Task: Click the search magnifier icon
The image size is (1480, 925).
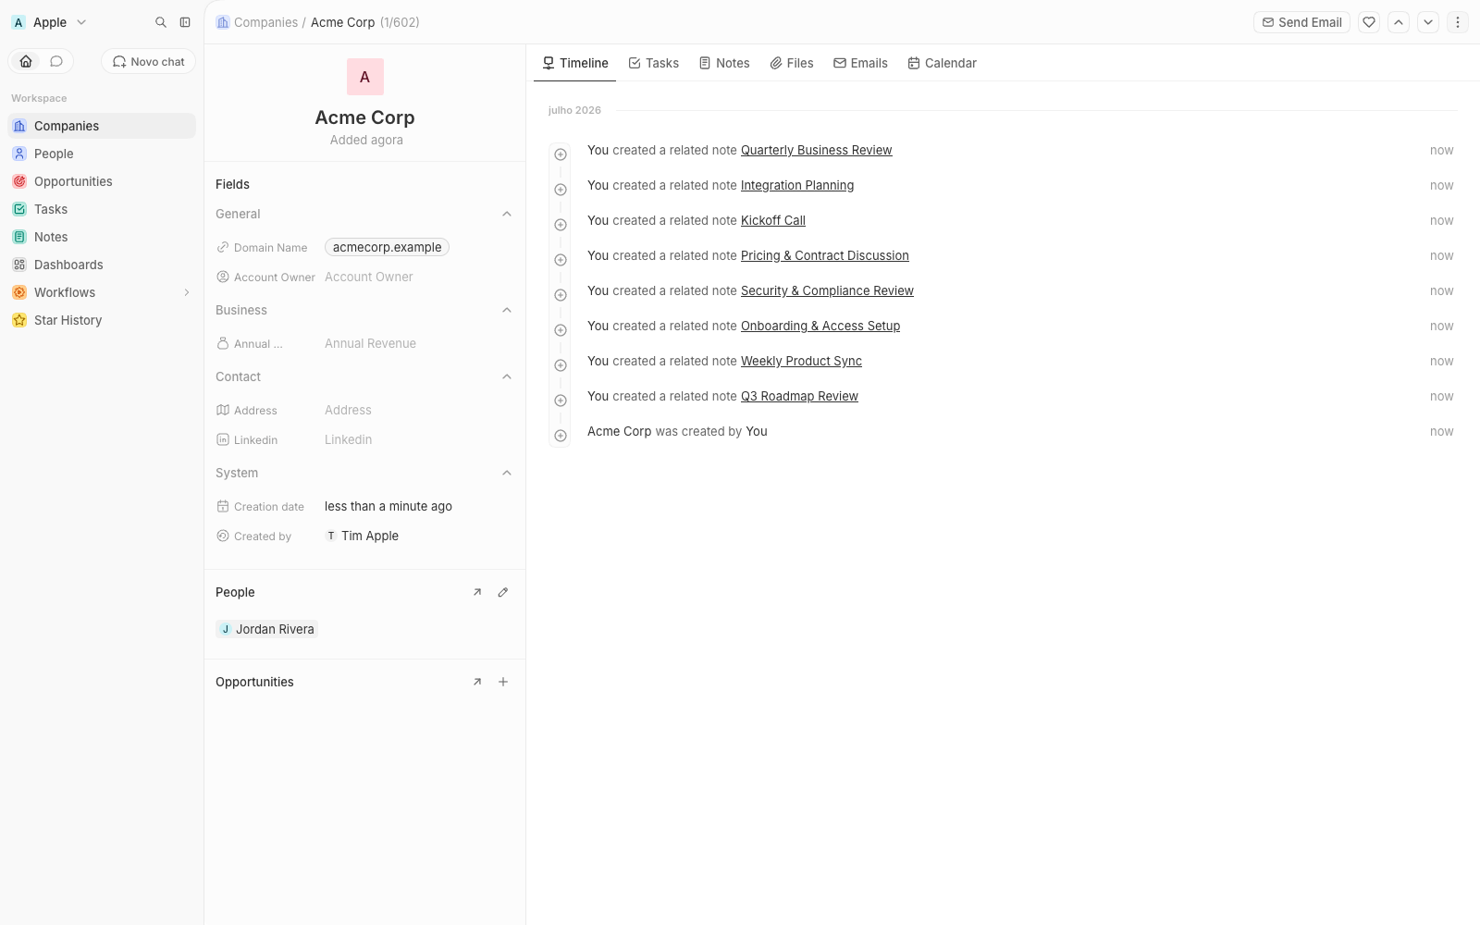Action: pyautogui.click(x=161, y=22)
